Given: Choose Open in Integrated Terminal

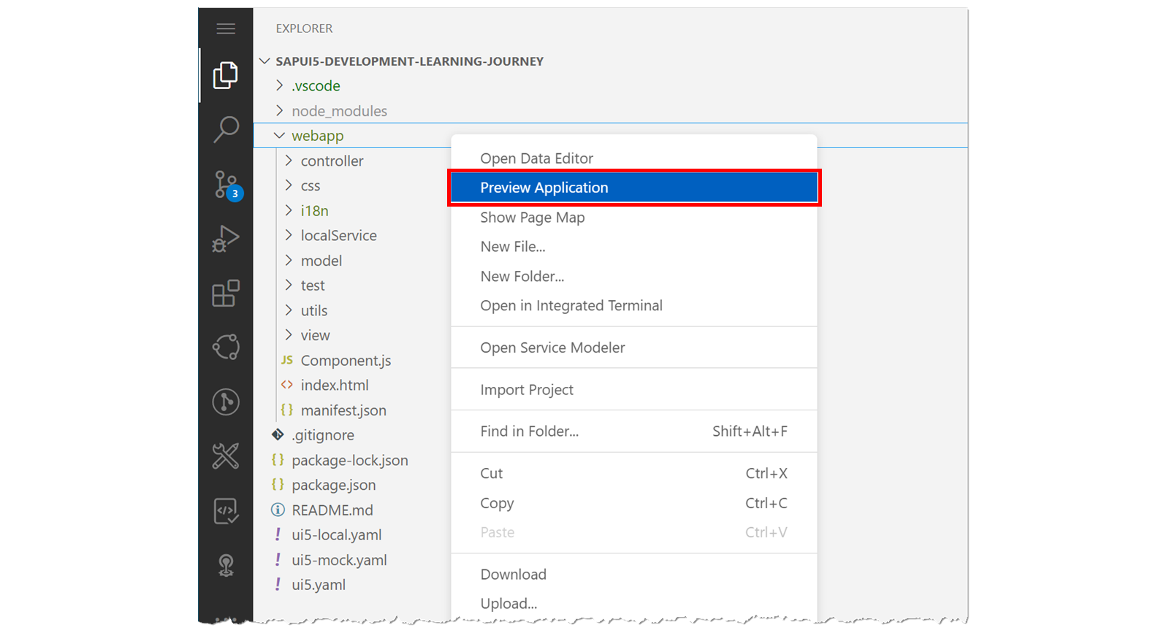Looking at the screenshot, I should coord(633,306).
